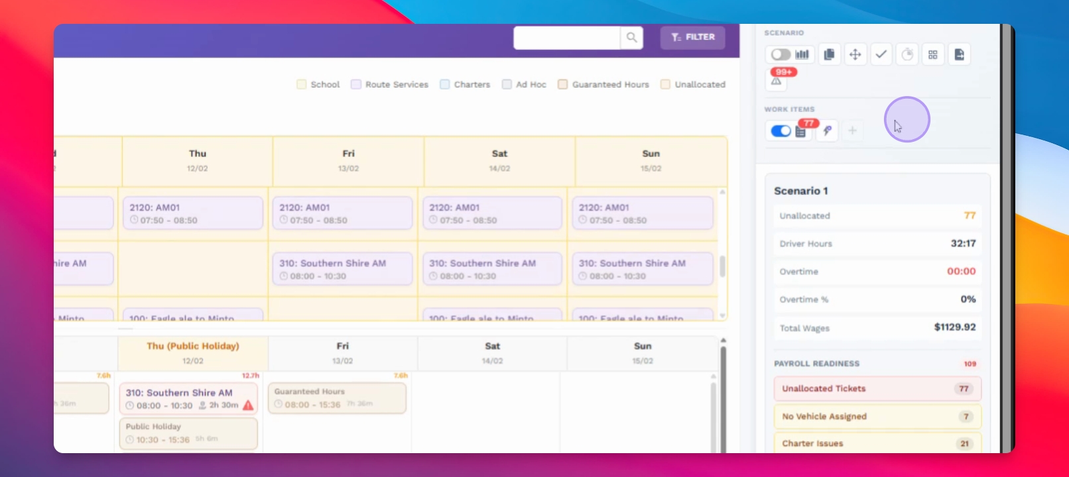The height and width of the screenshot is (477, 1069).
Task: Toggle the Route Services legend checkbox
Action: click(356, 84)
